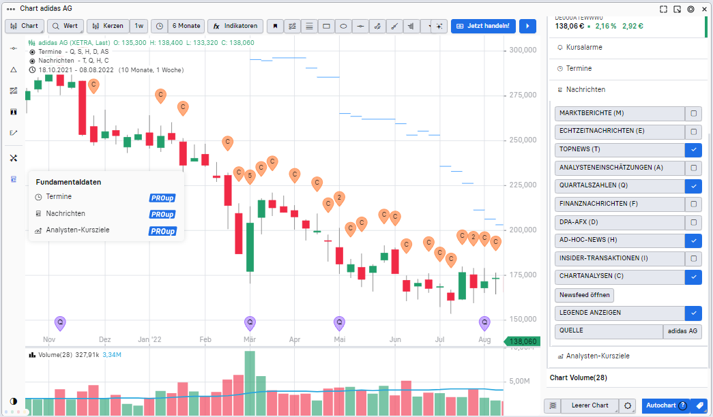Open the circle settings dropdown icon
Screen dimensions: 713x417
(628, 405)
